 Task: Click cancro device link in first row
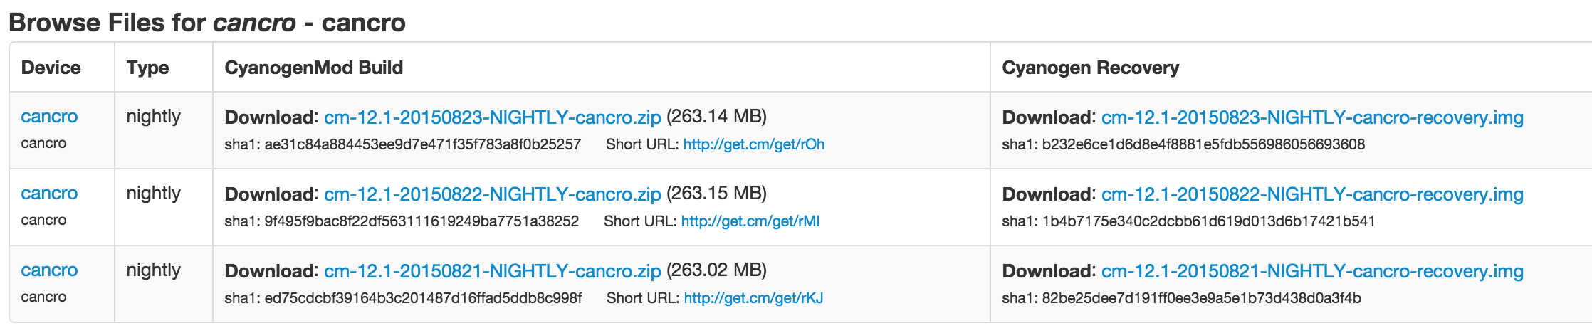49,117
